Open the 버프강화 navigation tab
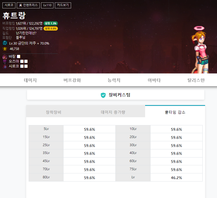Viewport: 217px width, 198px height. click(72, 80)
